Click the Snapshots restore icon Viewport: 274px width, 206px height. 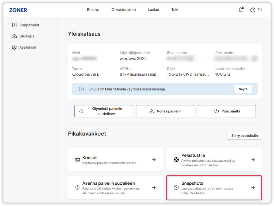coord(176,188)
